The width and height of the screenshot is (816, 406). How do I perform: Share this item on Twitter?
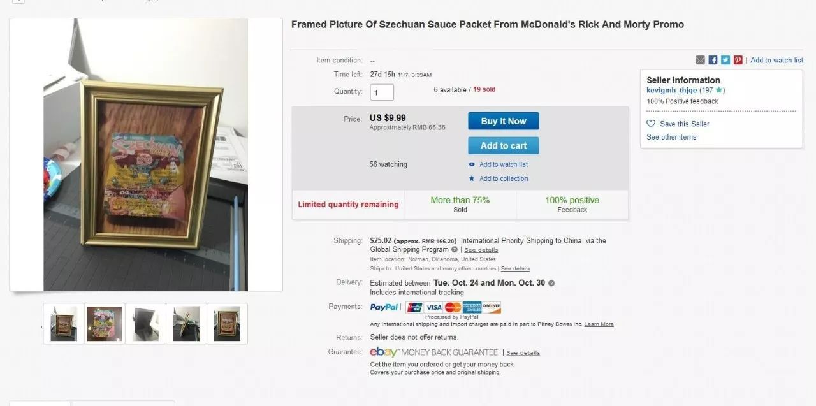[x=725, y=60]
